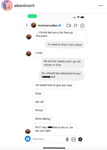Viewport: 107px width, 150px height.
Task: Tap the 'Yu need to stay n your place' message
Action: tap(65, 44)
